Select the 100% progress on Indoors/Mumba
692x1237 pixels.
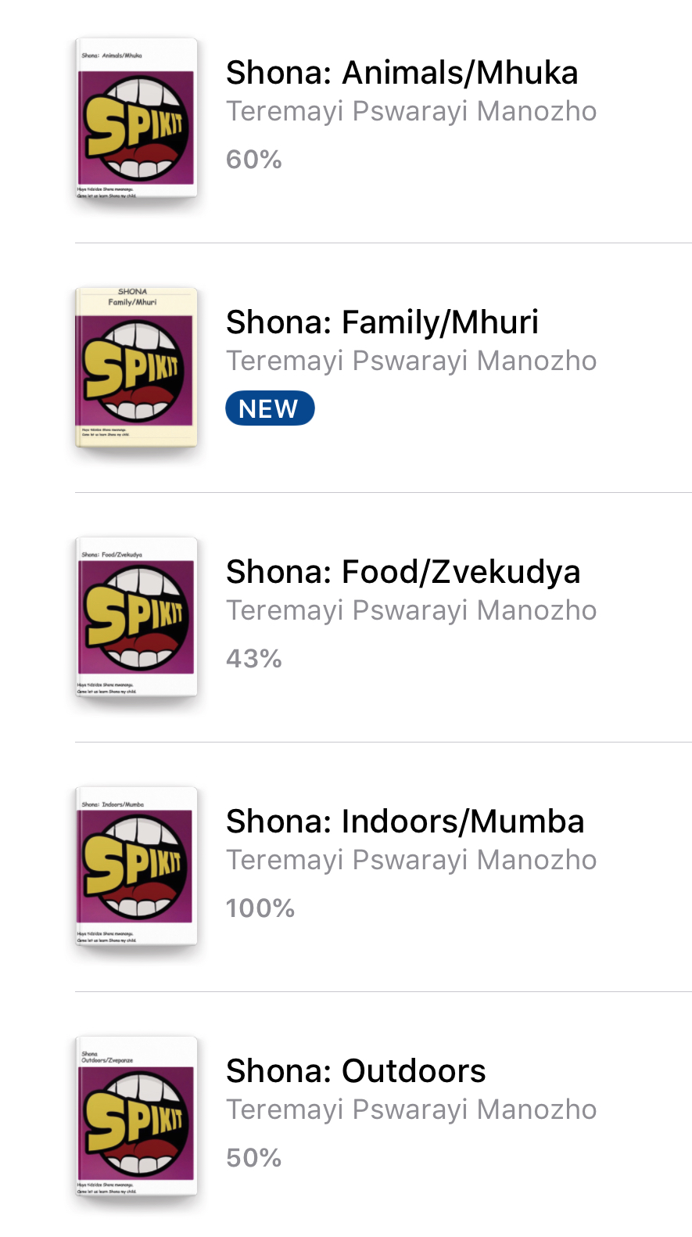[260, 908]
